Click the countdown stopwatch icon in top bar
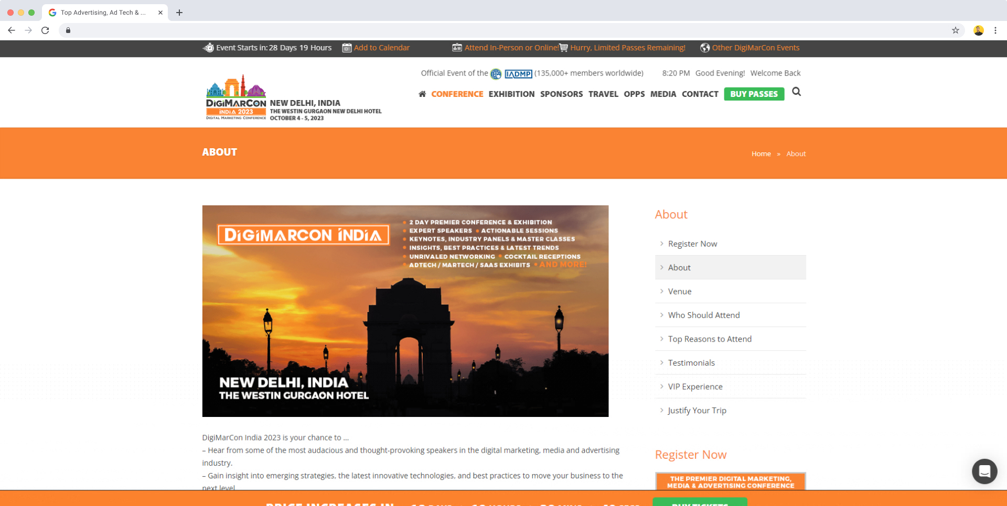The height and width of the screenshot is (506, 1007). pos(209,48)
